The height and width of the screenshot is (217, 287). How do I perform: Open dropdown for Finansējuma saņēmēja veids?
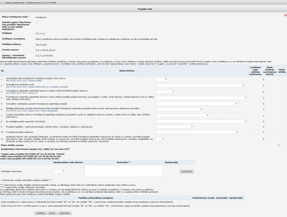coord(200,85)
